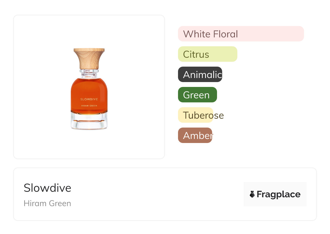Click the clear glass base of bottle

click(x=89, y=121)
